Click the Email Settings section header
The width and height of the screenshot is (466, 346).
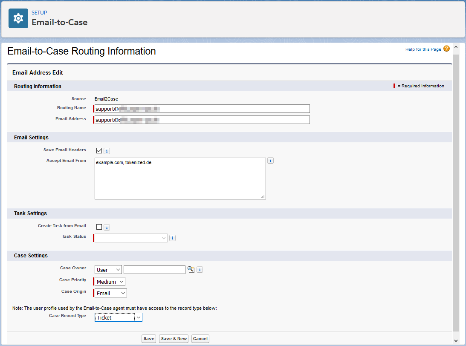click(x=31, y=138)
